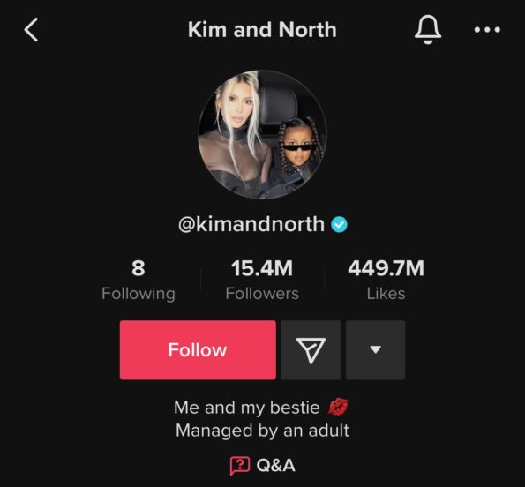Screen dimensions: 525x487
Task: Tap the Followers label
Action: click(262, 294)
